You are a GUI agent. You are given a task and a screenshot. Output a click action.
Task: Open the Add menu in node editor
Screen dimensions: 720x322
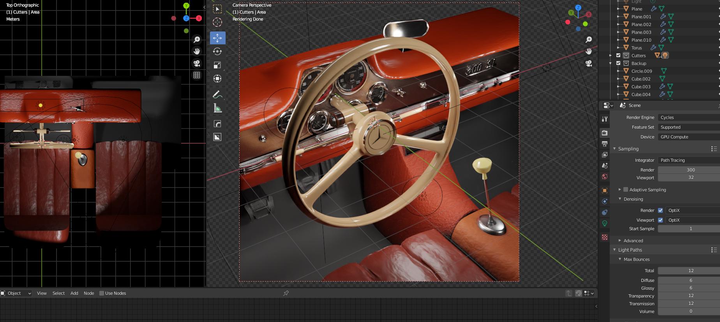point(74,293)
